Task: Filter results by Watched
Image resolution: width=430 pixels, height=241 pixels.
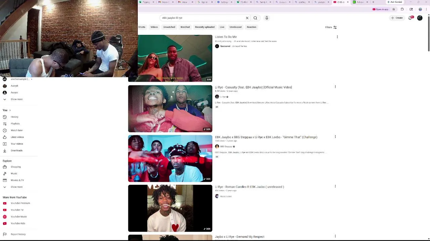Action: click(x=185, y=27)
